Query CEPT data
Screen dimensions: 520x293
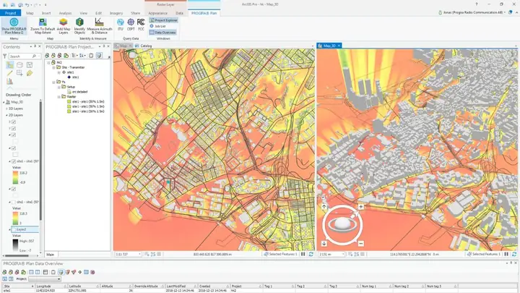(131, 25)
